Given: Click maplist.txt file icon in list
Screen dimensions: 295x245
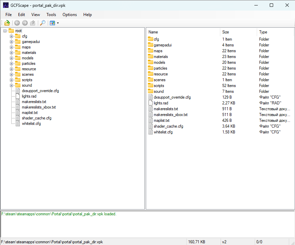Looking at the screenshot, I should pos(151,120).
